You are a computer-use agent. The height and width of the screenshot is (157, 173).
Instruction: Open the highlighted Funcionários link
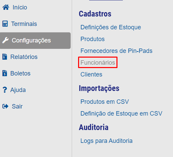[x=98, y=62]
